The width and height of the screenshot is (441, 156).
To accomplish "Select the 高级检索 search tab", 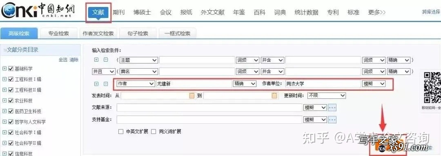I will 19,33.
